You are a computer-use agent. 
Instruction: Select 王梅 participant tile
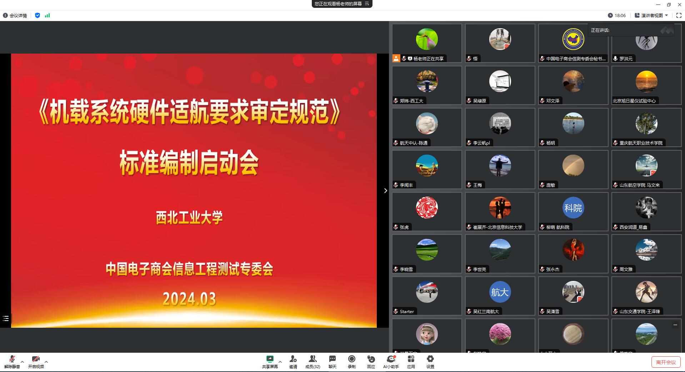[500, 170]
